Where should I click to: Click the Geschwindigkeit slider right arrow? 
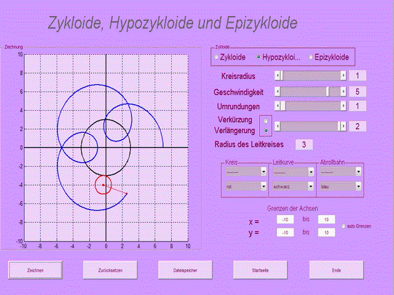[343, 92]
